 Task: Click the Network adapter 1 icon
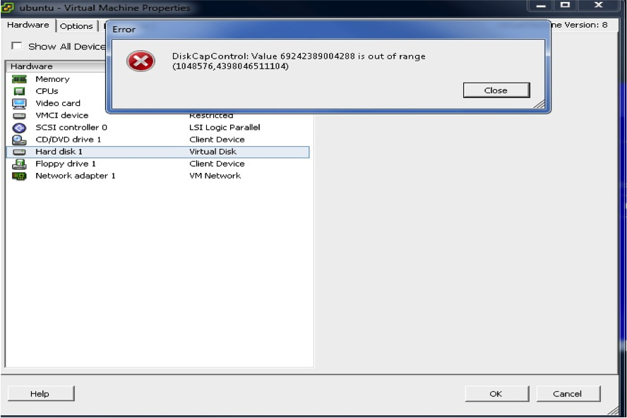[x=19, y=176]
